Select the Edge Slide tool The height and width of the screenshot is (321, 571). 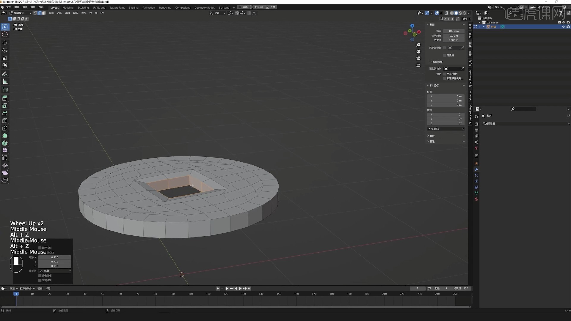point(5,158)
